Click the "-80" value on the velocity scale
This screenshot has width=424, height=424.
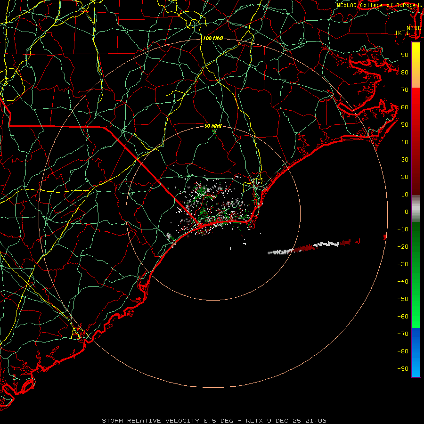(403, 351)
